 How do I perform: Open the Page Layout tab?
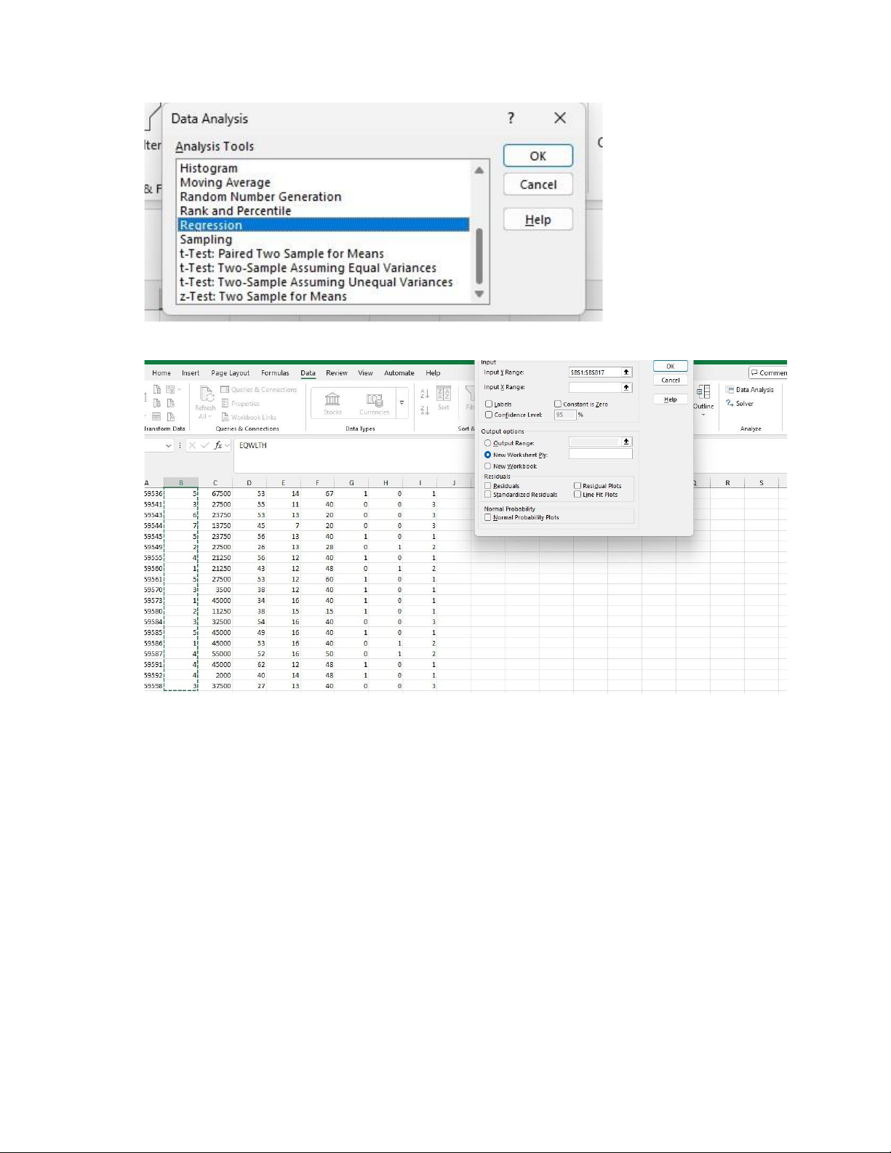tap(230, 373)
